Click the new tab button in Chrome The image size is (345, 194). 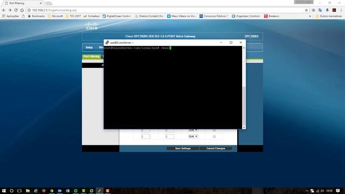point(49,3)
